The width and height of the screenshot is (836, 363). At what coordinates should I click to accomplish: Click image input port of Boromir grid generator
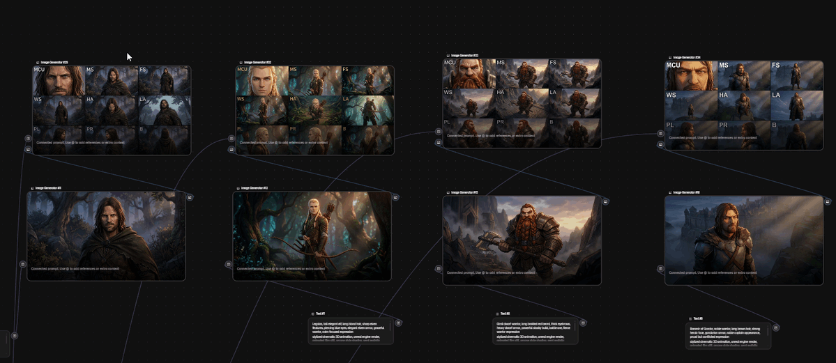point(660,144)
